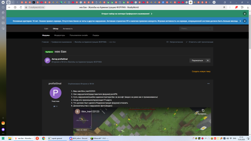Screen dimensions: 251x141
Task: Switch to Minecraft 1.16.5 taskbar window
Action: pyautogui.click(x=100, y=138)
